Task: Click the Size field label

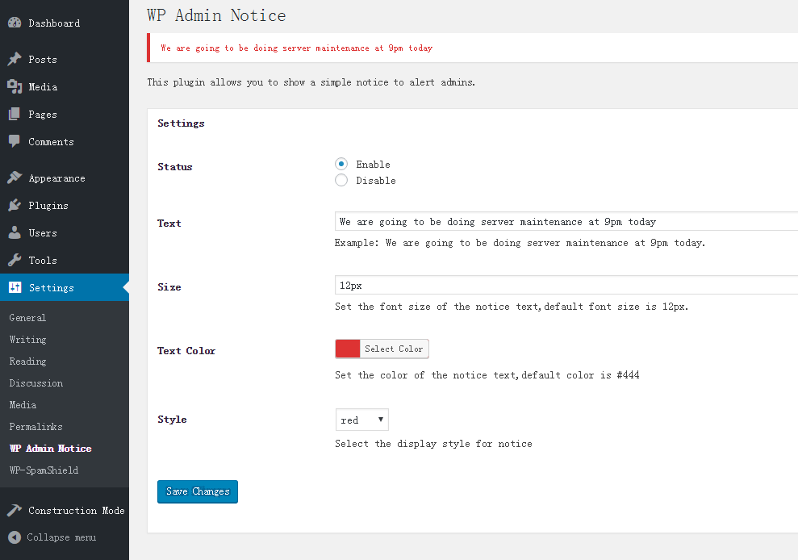Action: tap(169, 287)
